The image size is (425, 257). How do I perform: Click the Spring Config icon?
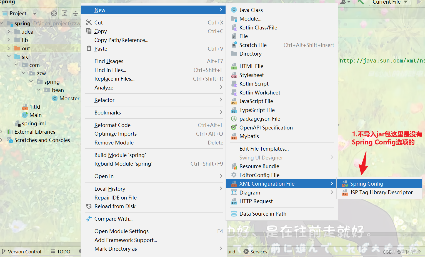pos(345,184)
